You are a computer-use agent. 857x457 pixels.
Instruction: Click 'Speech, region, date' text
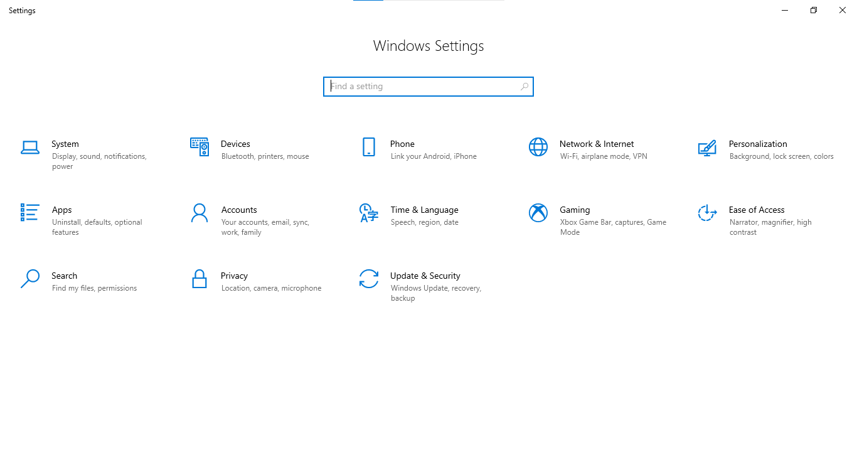click(x=425, y=222)
